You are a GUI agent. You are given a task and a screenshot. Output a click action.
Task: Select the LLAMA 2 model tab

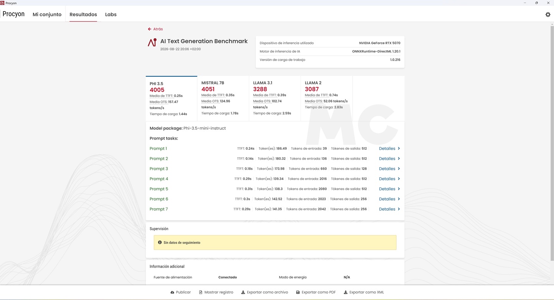pyautogui.click(x=327, y=99)
